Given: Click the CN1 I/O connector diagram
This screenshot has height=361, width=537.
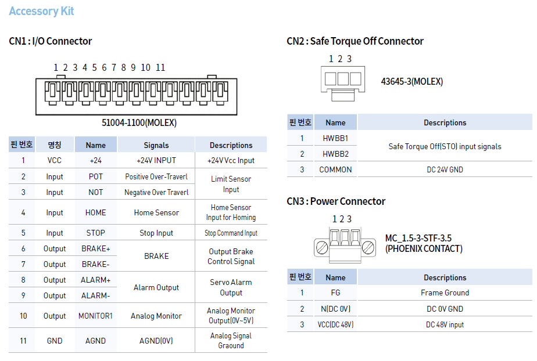Looking at the screenshot, I should click(x=137, y=95).
